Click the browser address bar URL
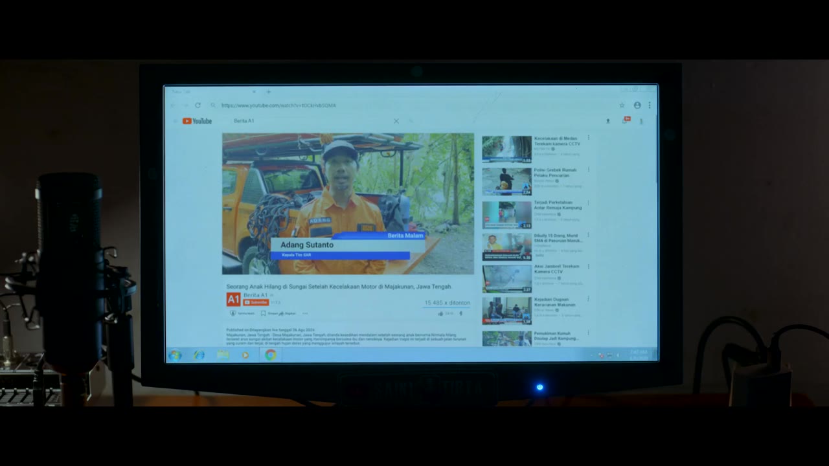 pyautogui.click(x=278, y=105)
